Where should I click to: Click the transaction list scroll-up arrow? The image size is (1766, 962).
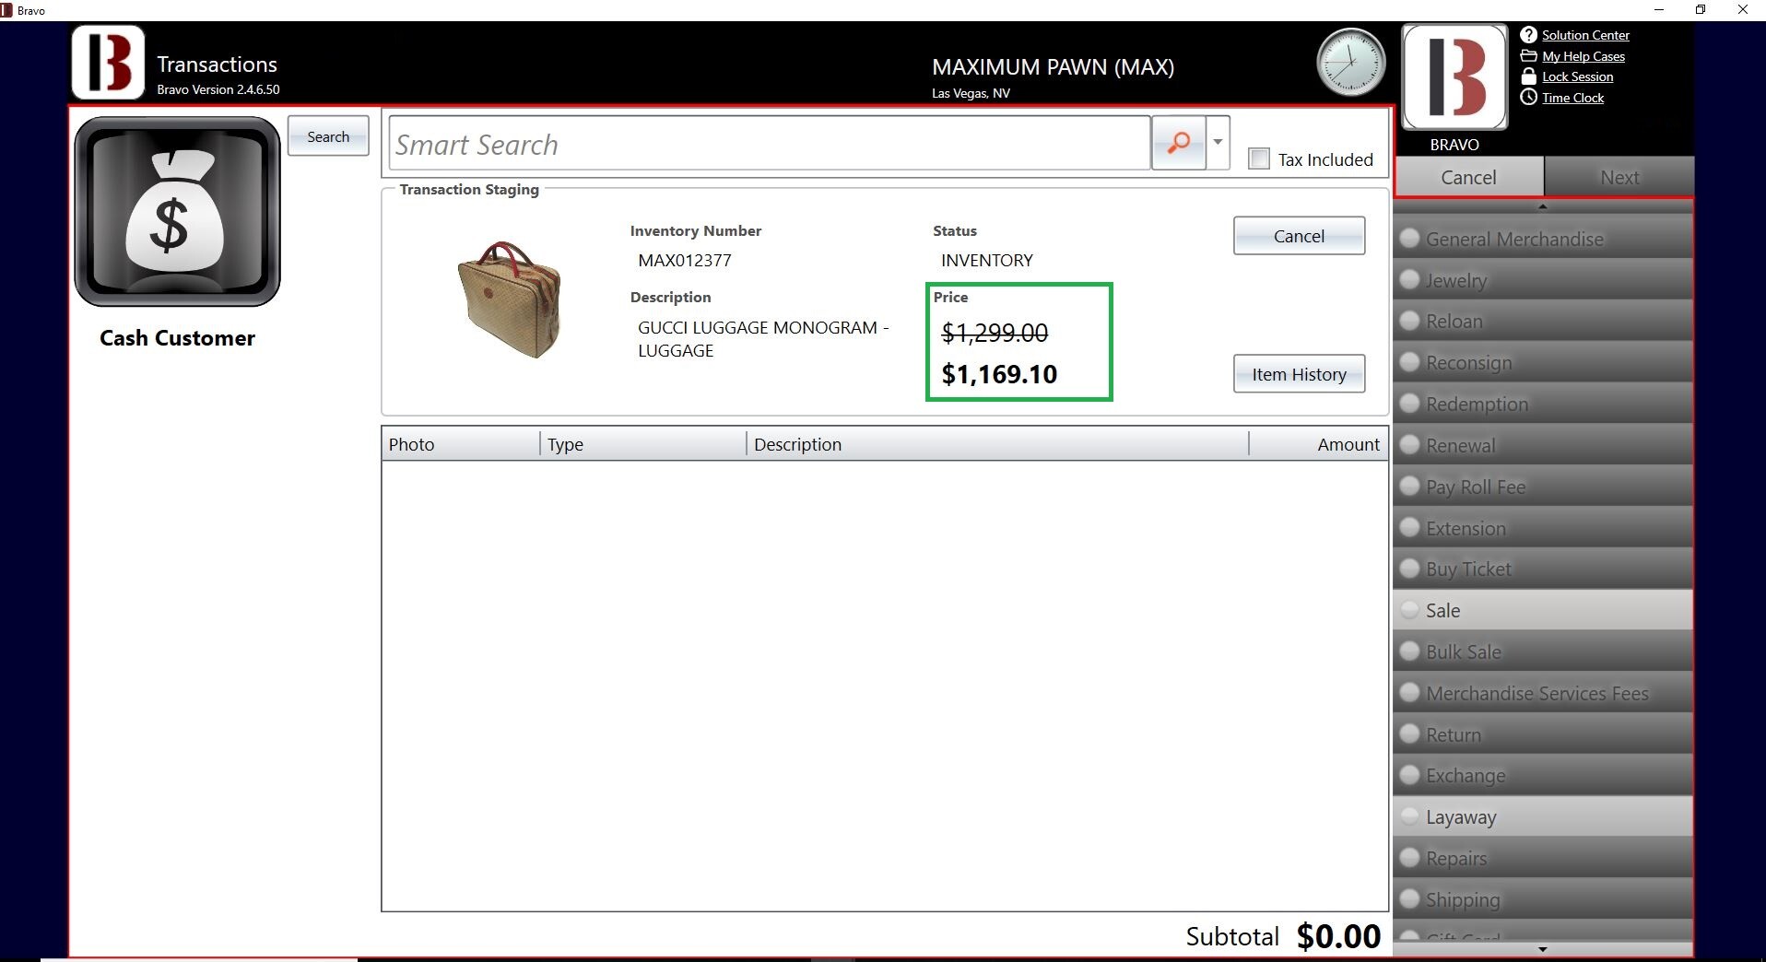tap(1543, 206)
